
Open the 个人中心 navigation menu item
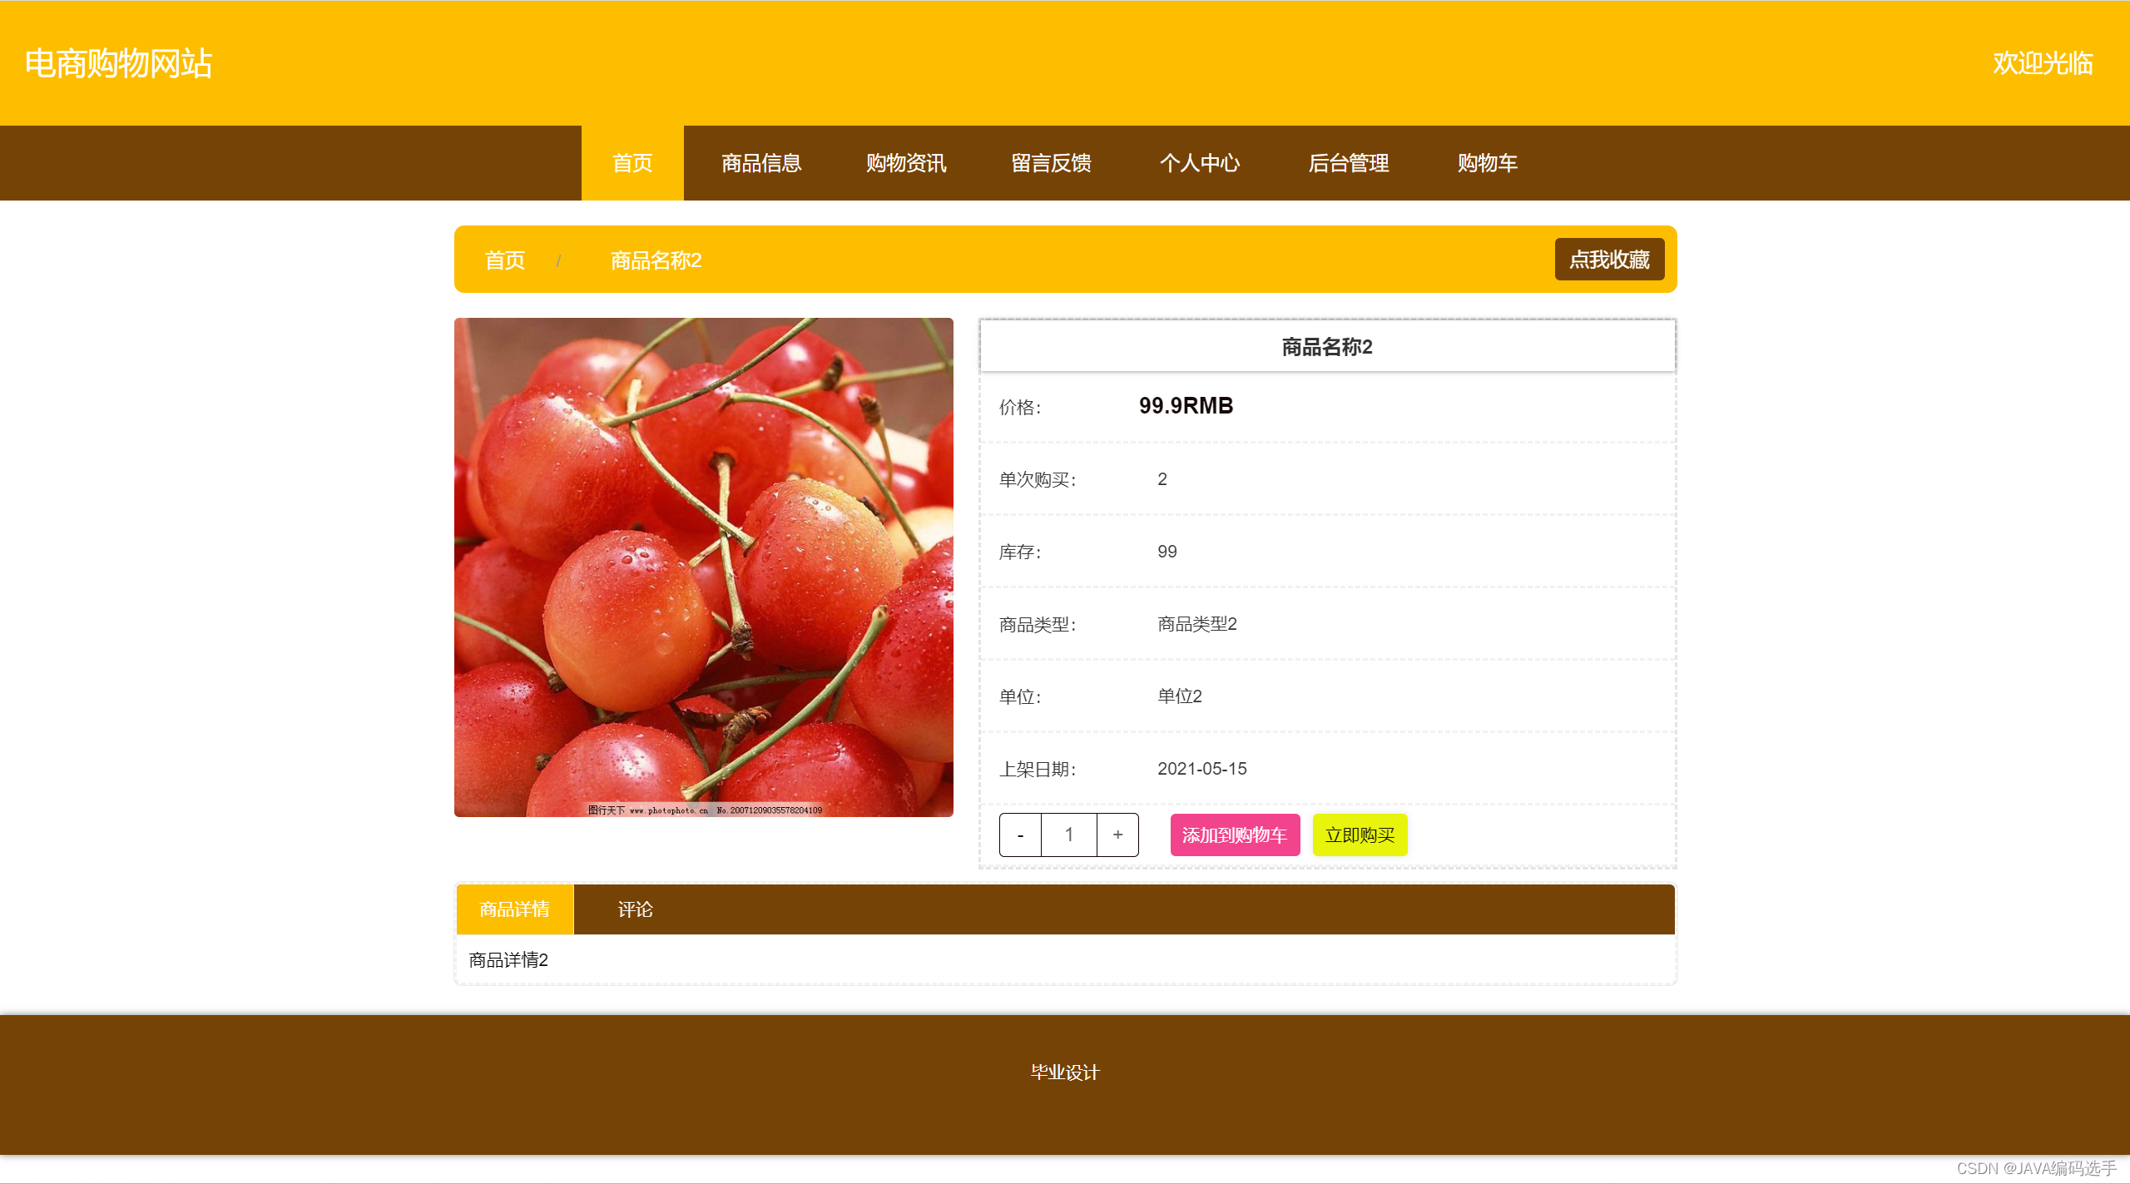click(x=1200, y=163)
